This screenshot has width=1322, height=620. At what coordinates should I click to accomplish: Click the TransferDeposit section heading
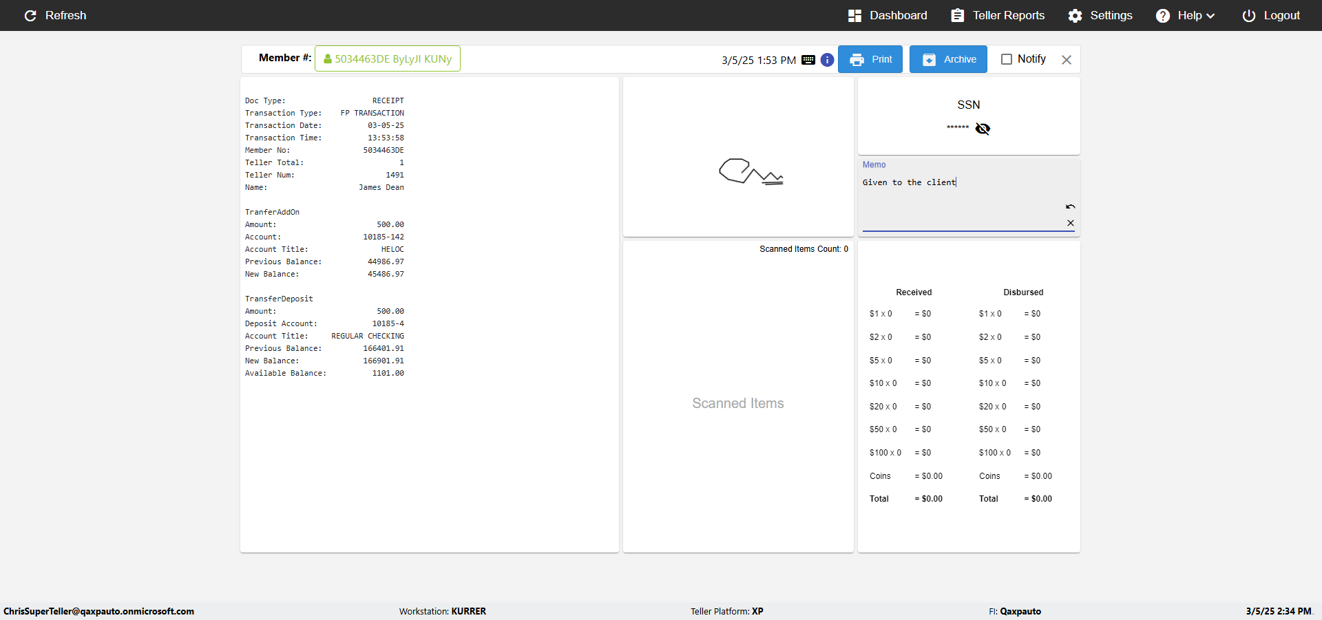point(279,299)
